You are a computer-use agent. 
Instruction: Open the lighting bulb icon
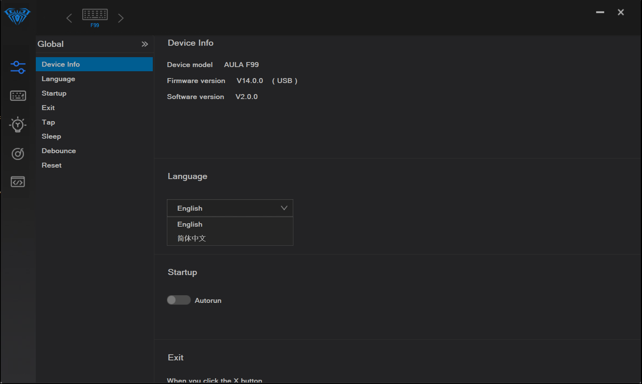(18, 125)
